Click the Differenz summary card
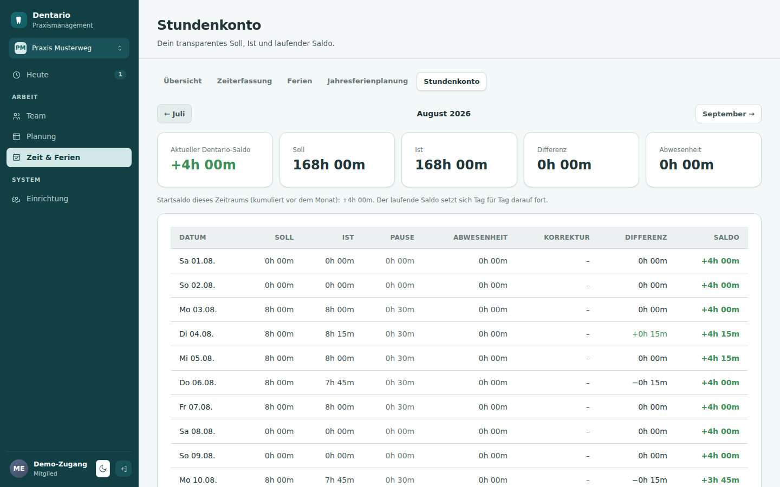This screenshot has width=780, height=487. tap(581, 160)
